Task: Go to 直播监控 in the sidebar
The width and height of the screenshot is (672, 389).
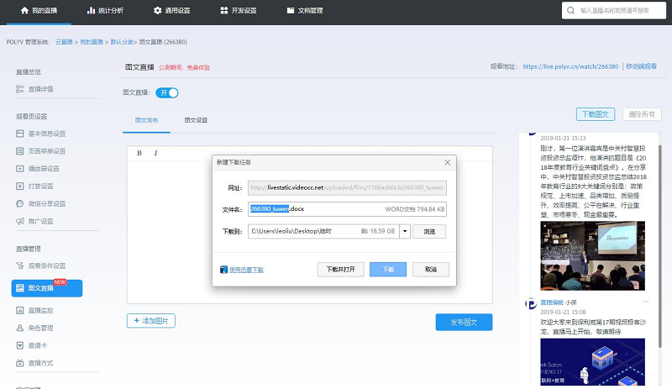Action: [41, 310]
